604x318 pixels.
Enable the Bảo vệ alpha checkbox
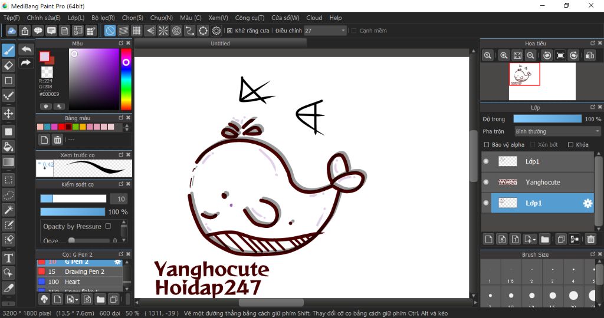487,145
